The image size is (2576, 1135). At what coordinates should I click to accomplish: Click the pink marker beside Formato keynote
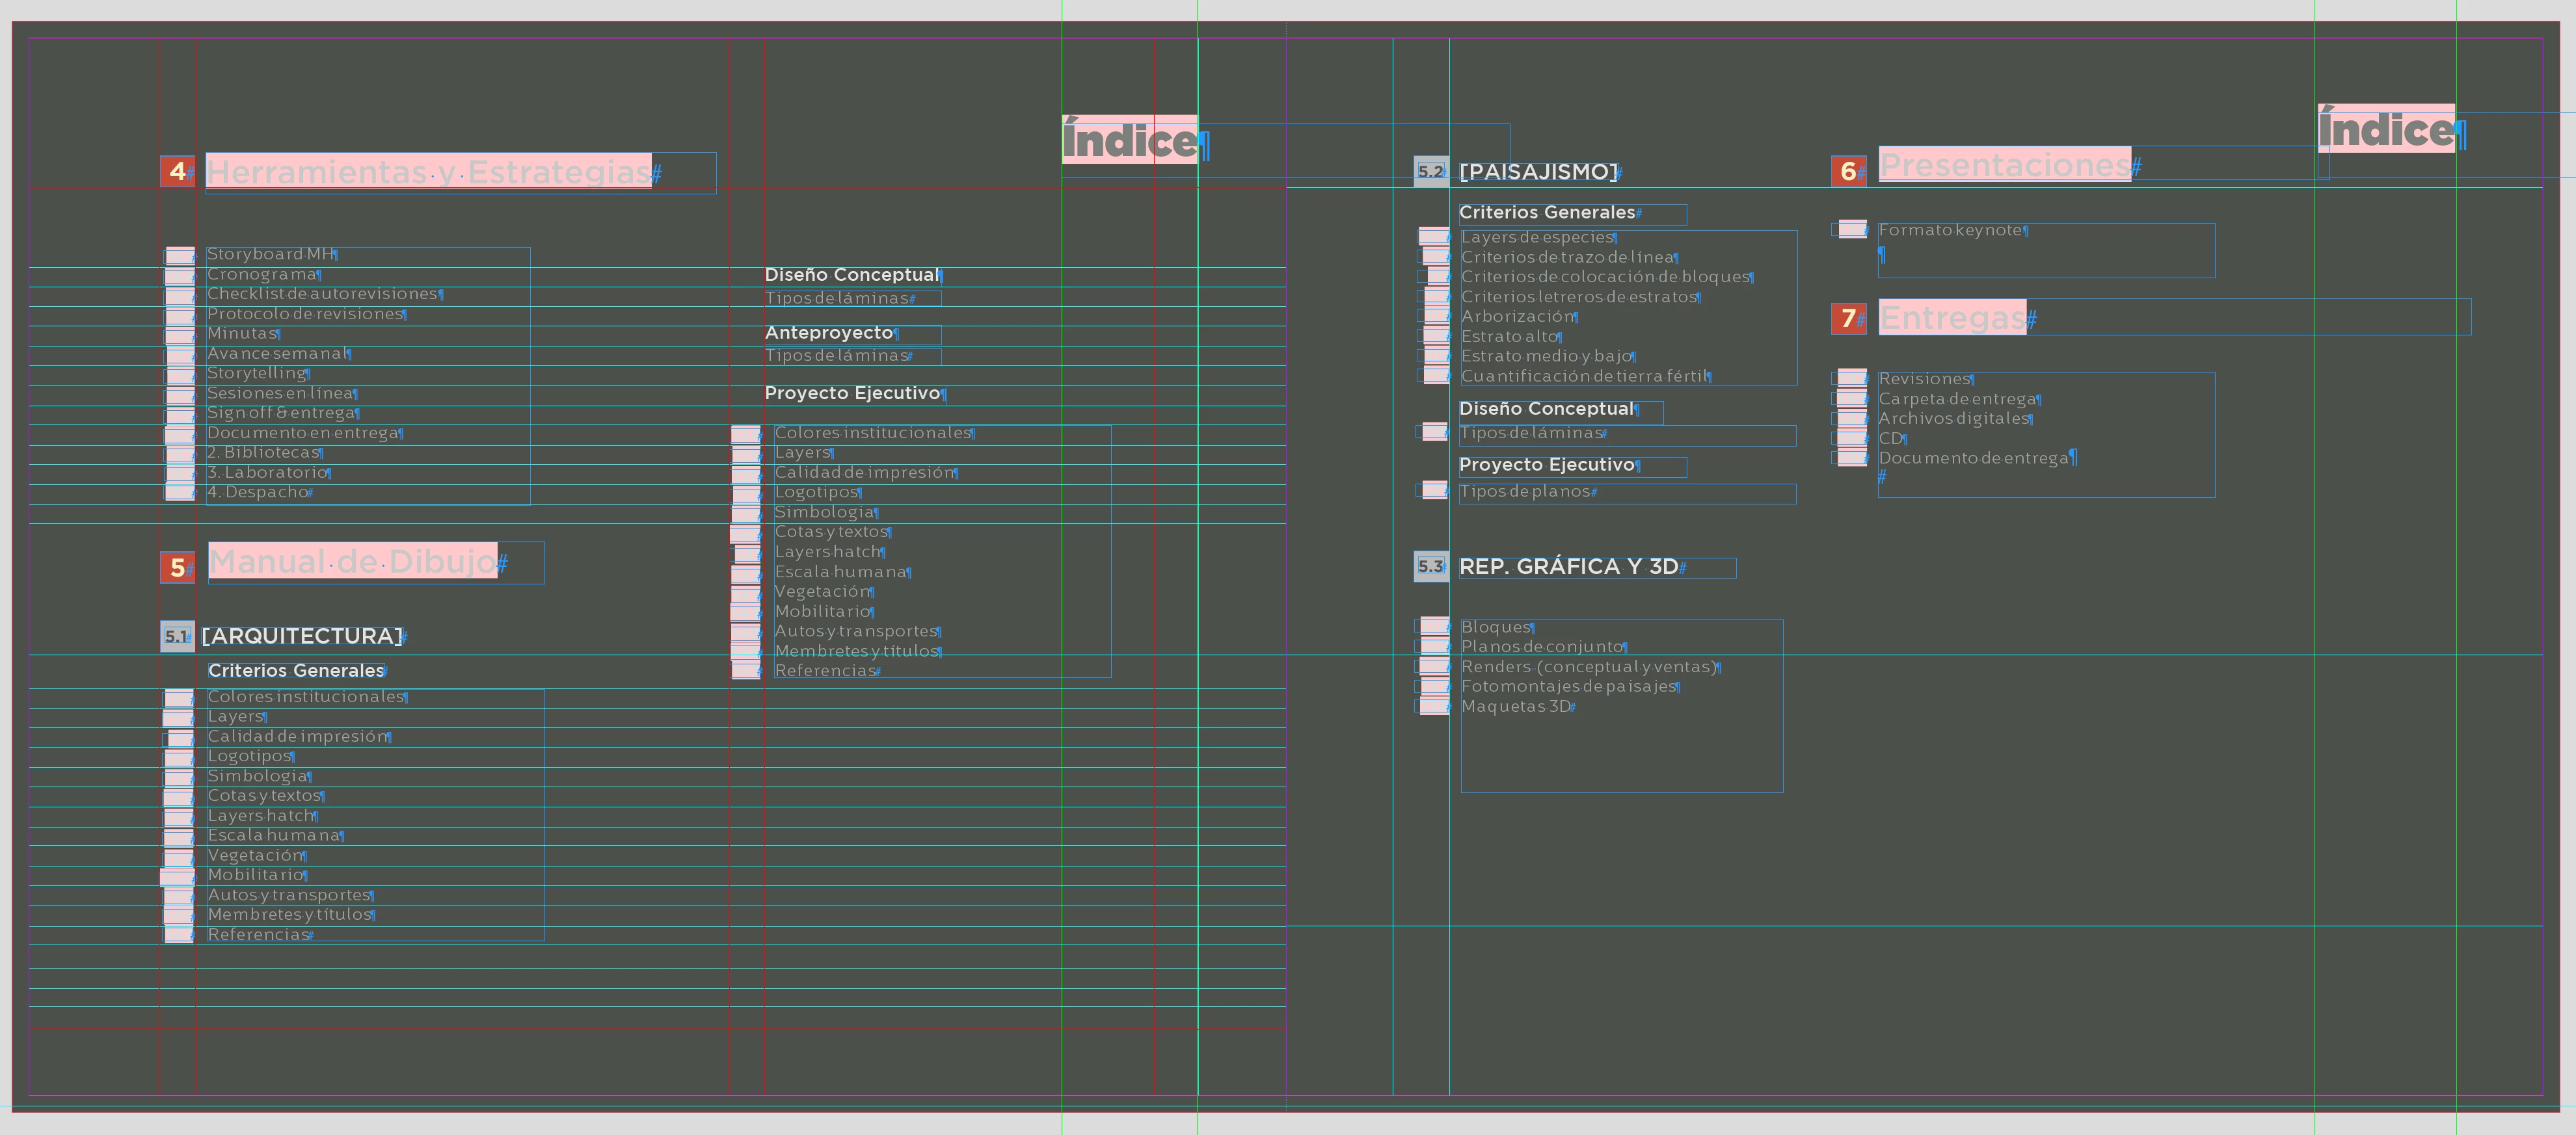1852,230
